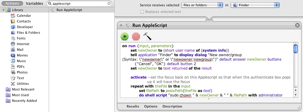The height and width of the screenshot is (112, 303).
Task: Click in the applescript search field
Action: [79, 4]
